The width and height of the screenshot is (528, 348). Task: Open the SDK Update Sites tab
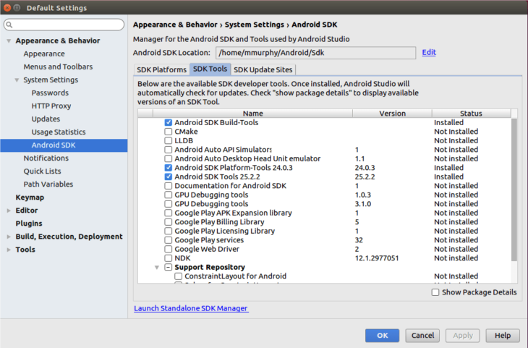(x=263, y=69)
